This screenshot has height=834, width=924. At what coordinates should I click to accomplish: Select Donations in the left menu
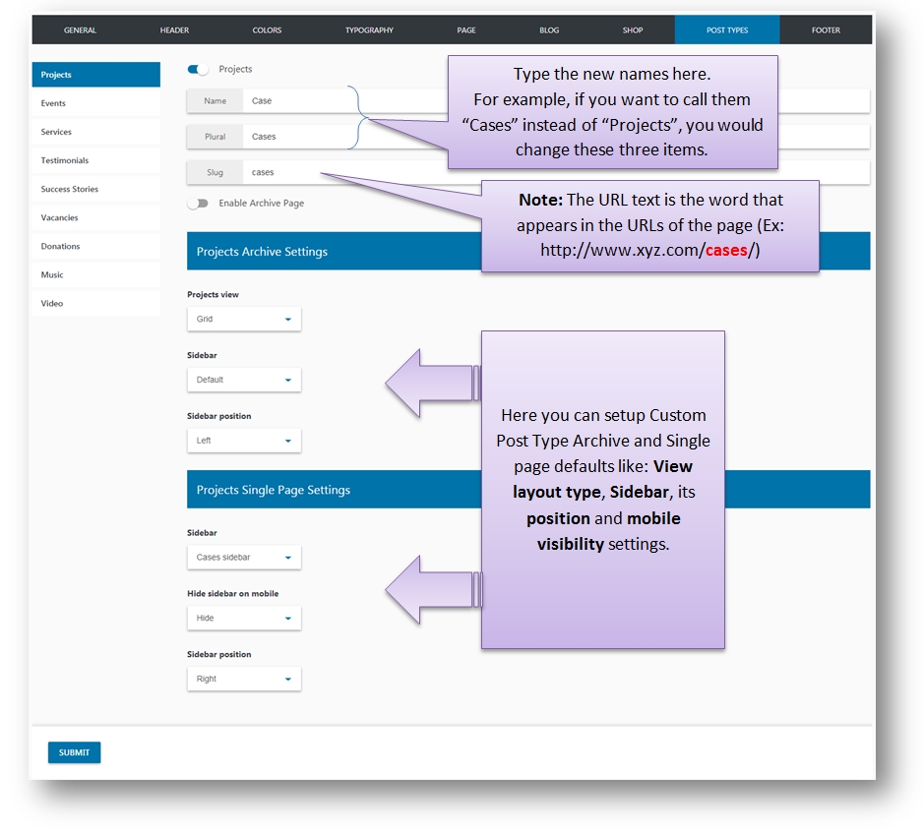95,246
